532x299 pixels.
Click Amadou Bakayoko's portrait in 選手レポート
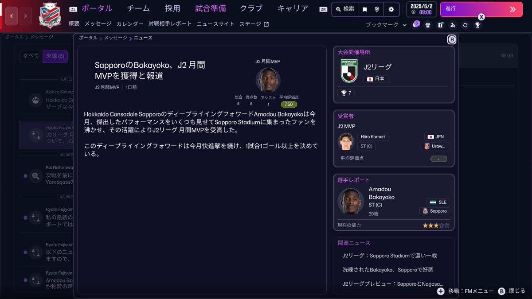pos(351,202)
